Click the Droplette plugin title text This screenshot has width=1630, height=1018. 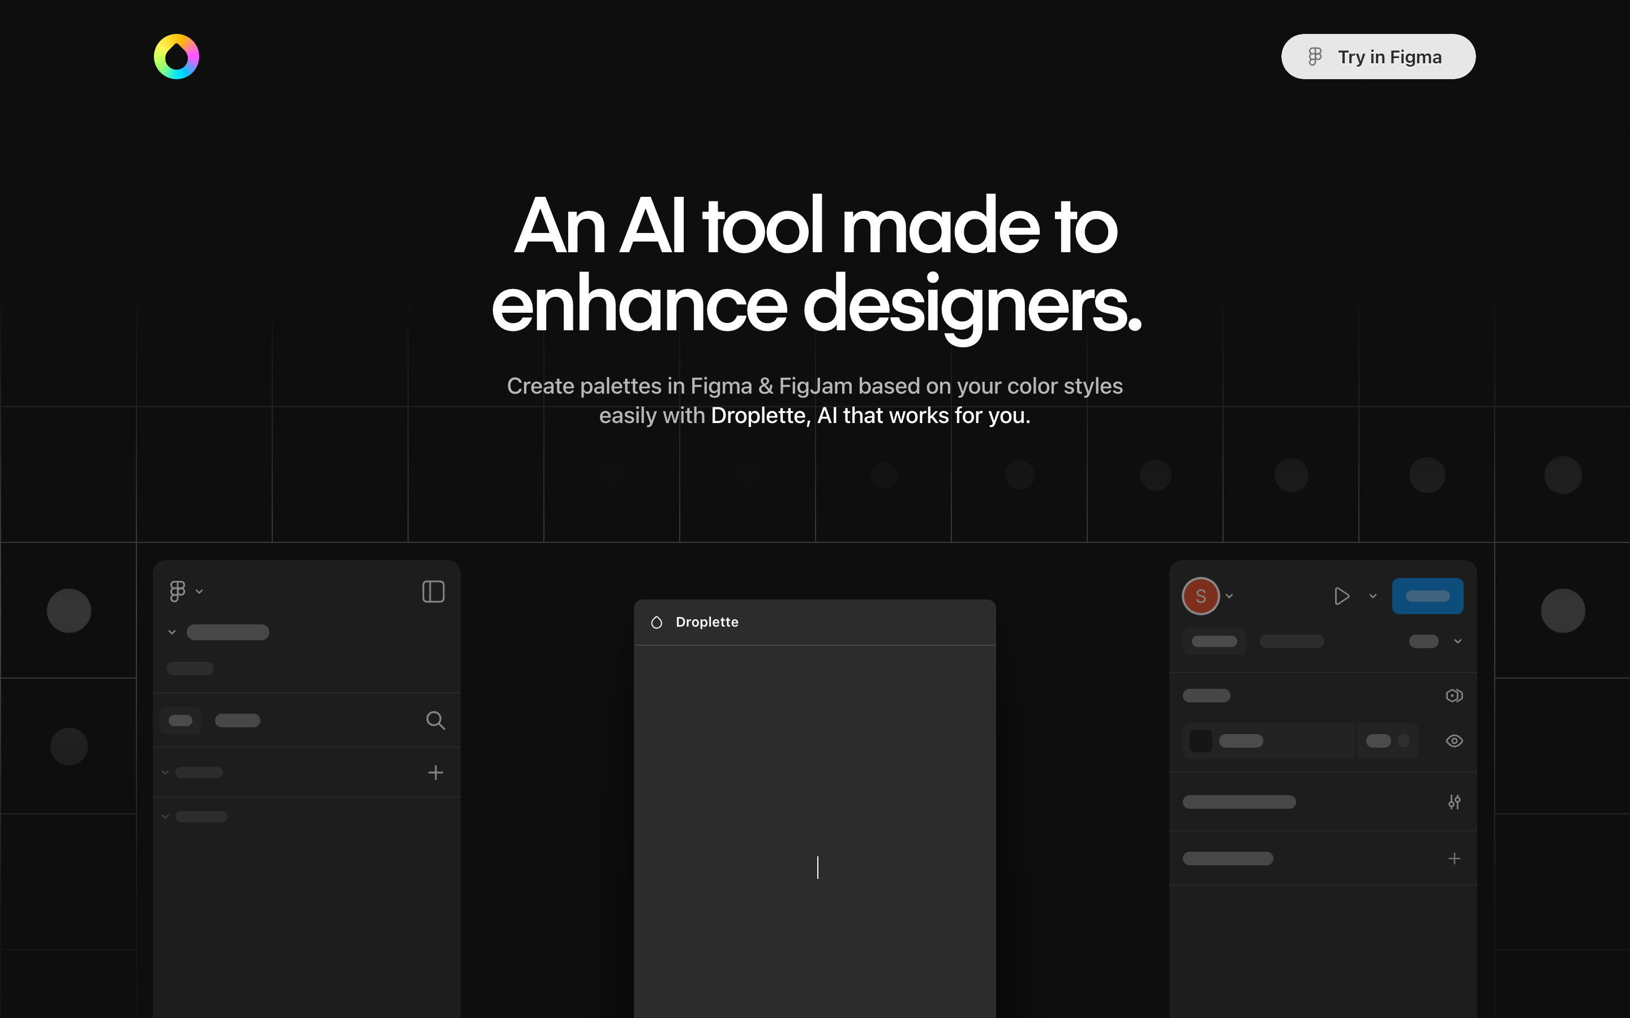click(706, 622)
